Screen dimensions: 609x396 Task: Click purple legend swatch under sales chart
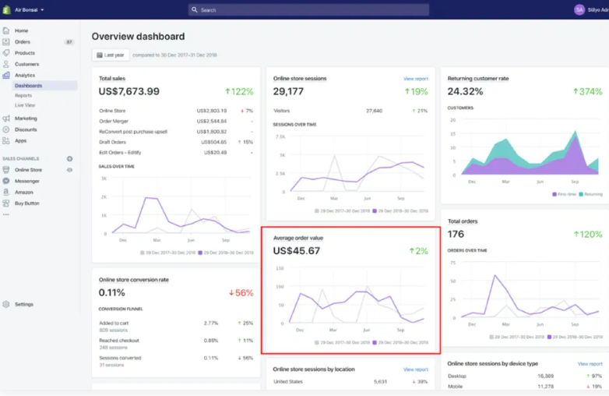pyautogui.click(x=200, y=253)
